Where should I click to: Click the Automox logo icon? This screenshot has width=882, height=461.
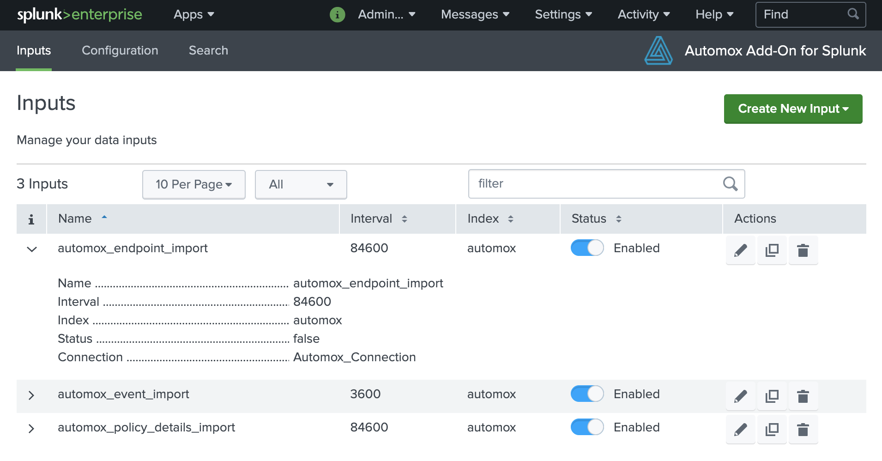click(x=658, y=50)
